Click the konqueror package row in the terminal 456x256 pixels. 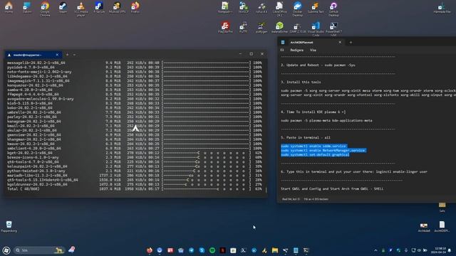point(135,85)
